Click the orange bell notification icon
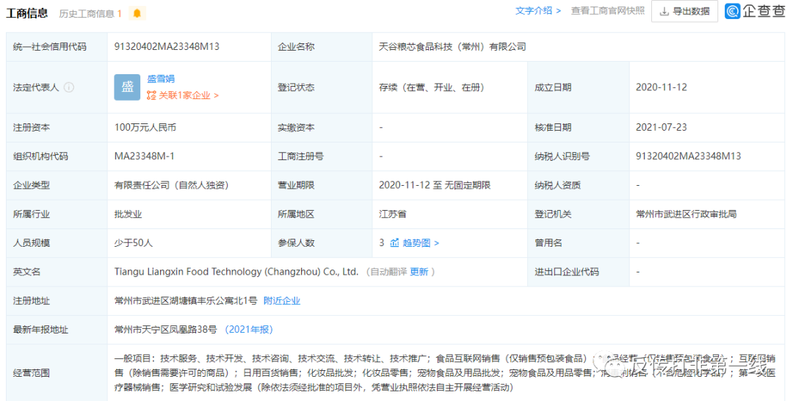 (x=137, y=14)
